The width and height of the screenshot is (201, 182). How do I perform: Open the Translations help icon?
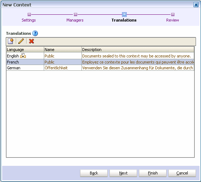35,33
